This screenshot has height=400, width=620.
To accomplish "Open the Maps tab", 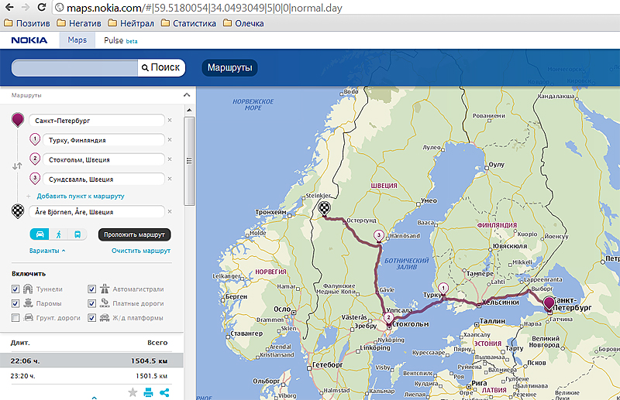I will pyautogui.click(x=77, y=39).
